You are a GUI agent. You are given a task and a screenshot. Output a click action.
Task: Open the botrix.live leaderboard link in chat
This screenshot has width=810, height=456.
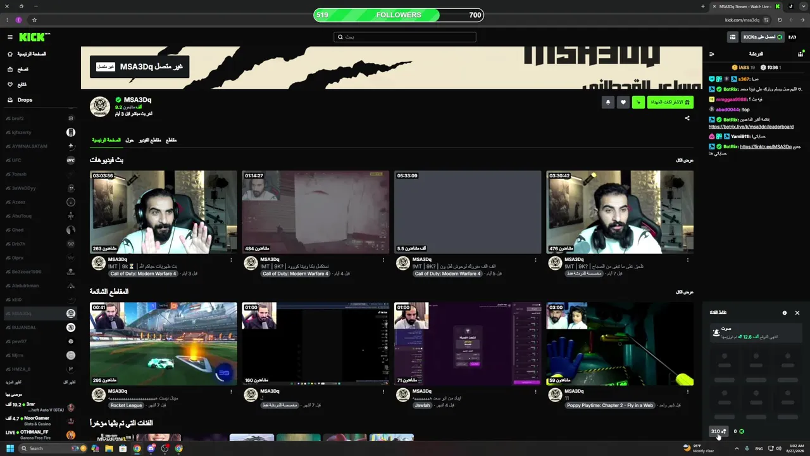point(751,127)
